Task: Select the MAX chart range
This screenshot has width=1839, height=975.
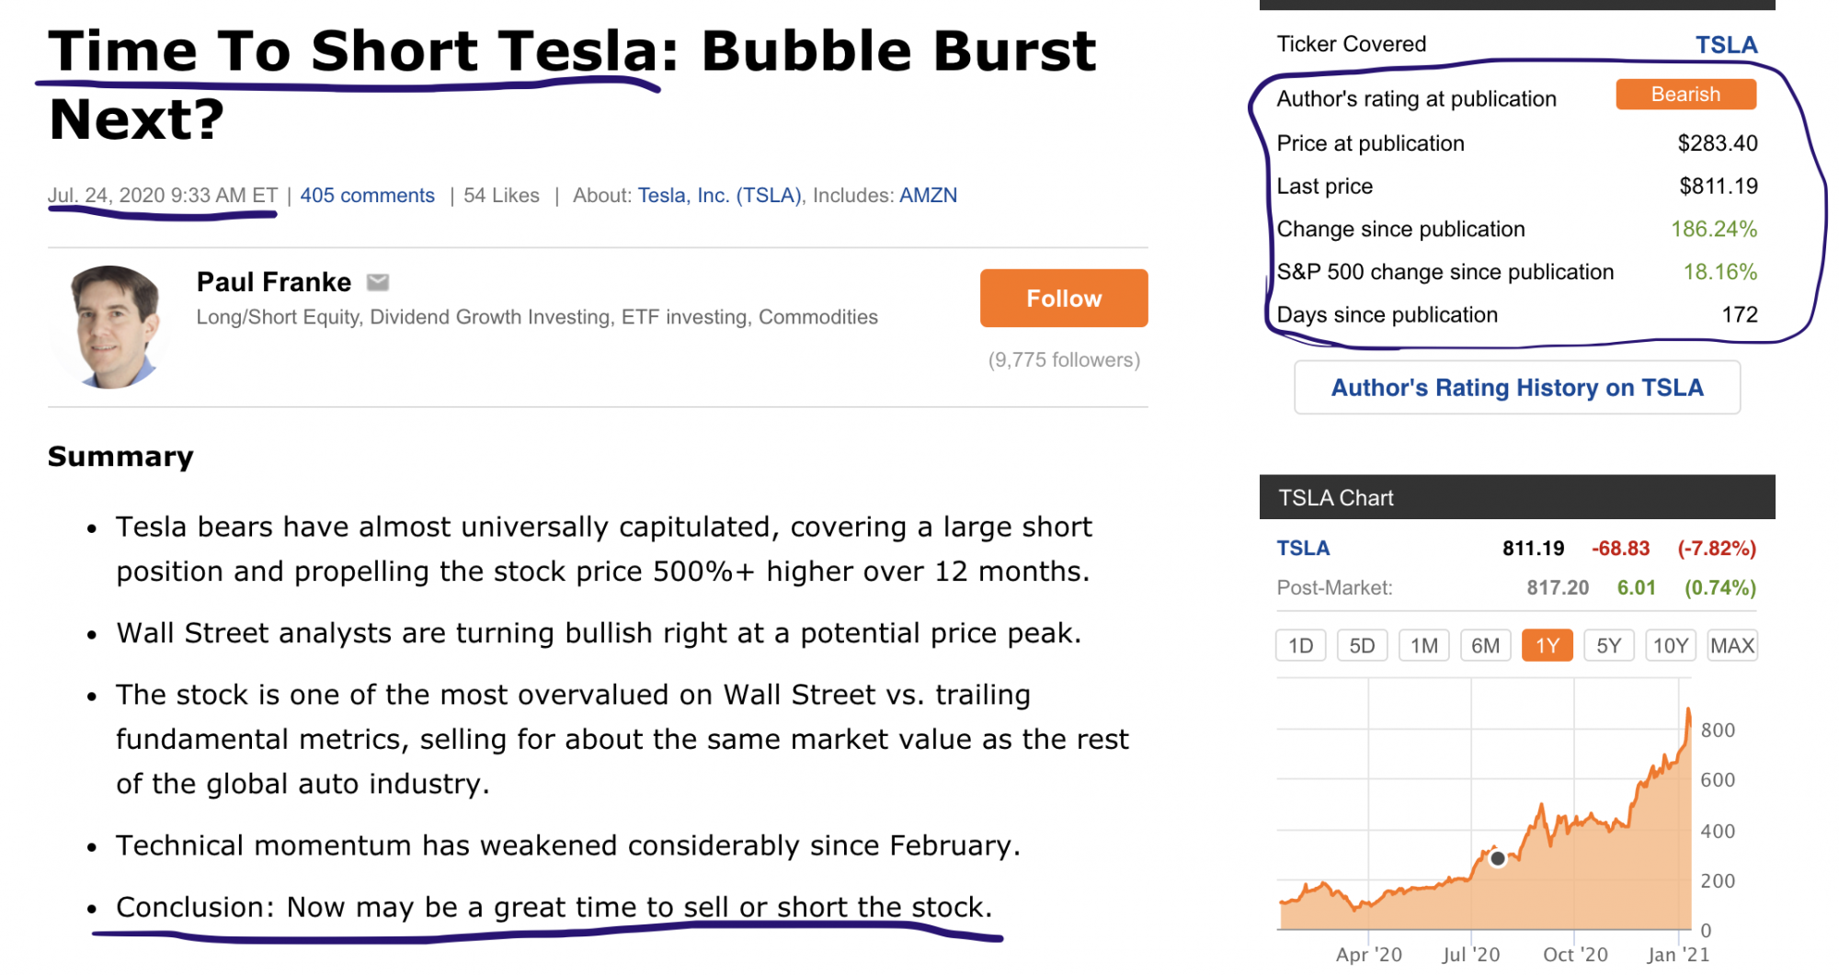Action: [1731, 646]
